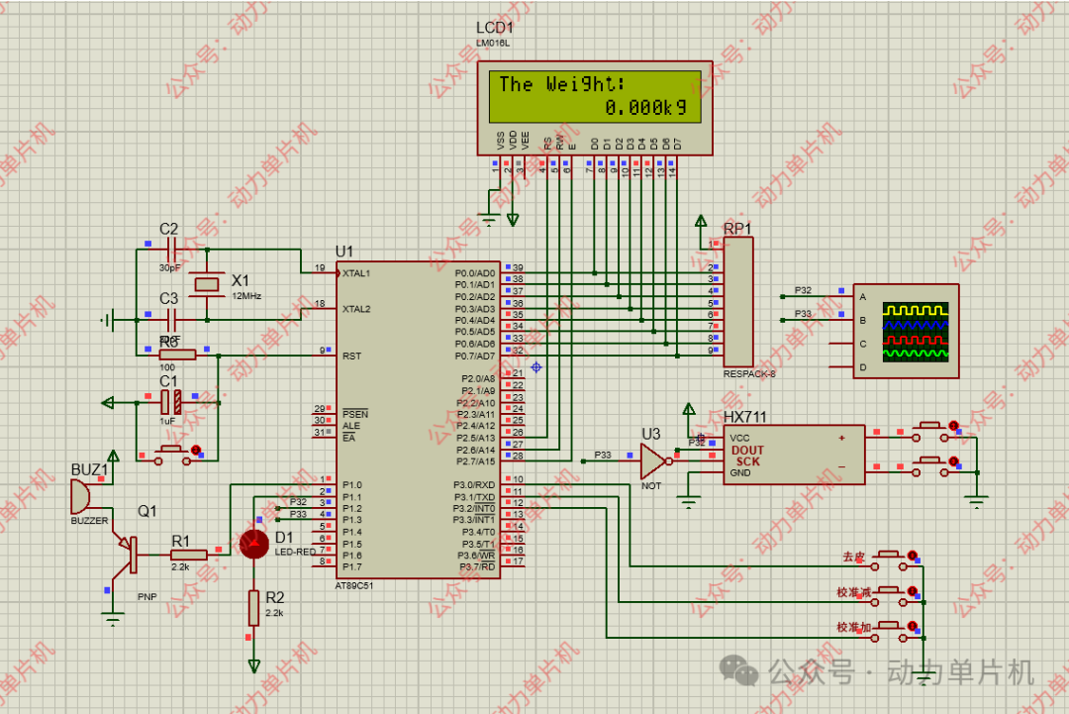Image resolution: width=1069 pixels, height=714 pixels.
Task: Select the ground terminal below R2
Action: click(x=253, y=665)
